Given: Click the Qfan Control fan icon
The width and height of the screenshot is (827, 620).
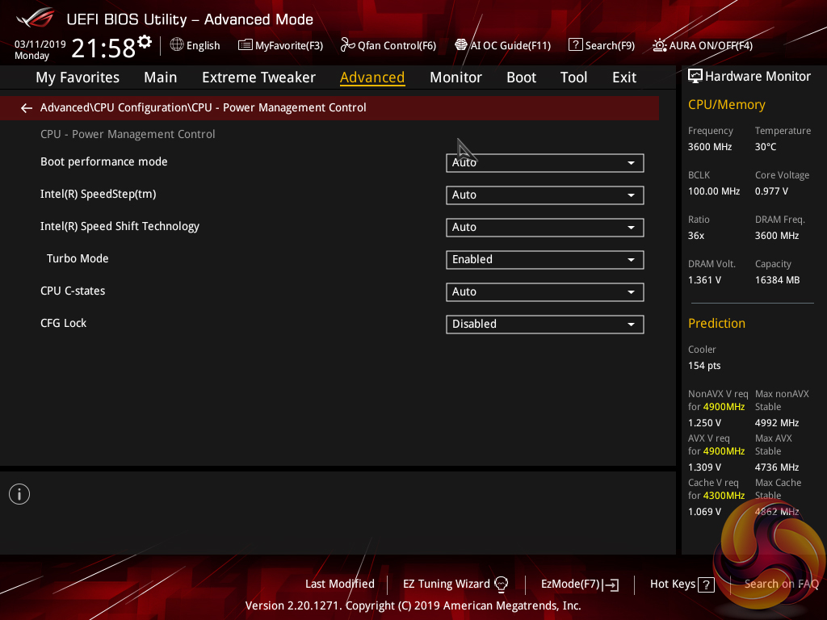Looking at the screenshot, I should point(347,45).
